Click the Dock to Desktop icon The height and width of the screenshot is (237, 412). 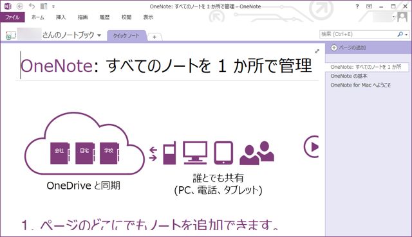coord(44,6)
